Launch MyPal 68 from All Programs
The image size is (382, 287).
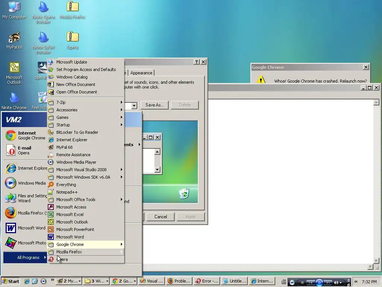click(85, 147)
